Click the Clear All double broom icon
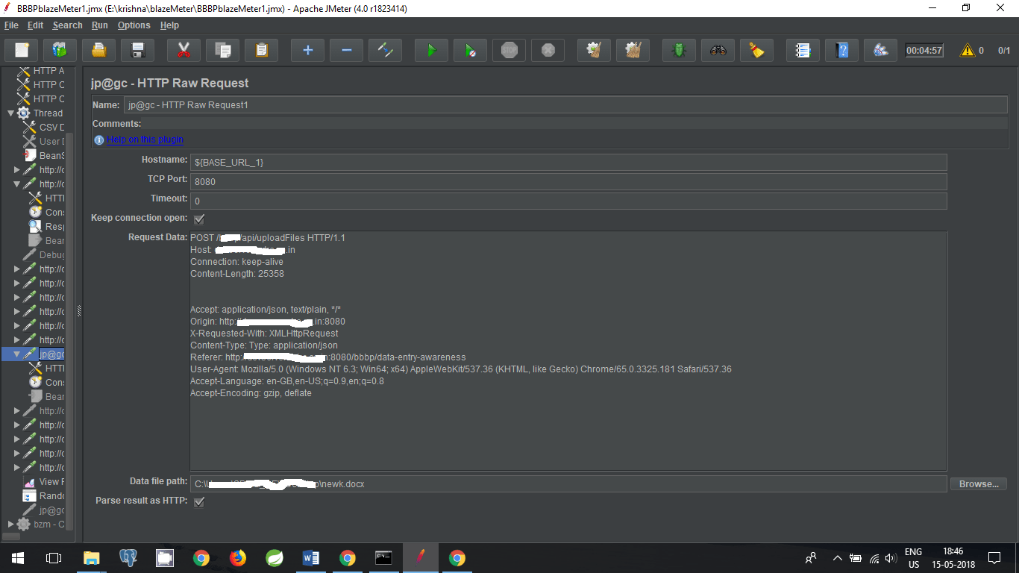Viewport: 1019px width, 573px height. pyautogui.click(x=633, y=51)
